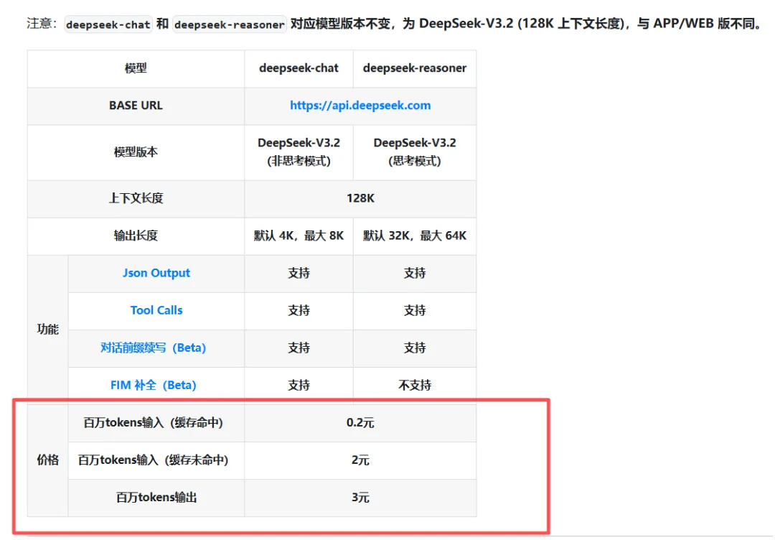The width and height of the screenshot is (775, 540).
Task: Click the 百万tokens输出 label
Action: point(156,498)
